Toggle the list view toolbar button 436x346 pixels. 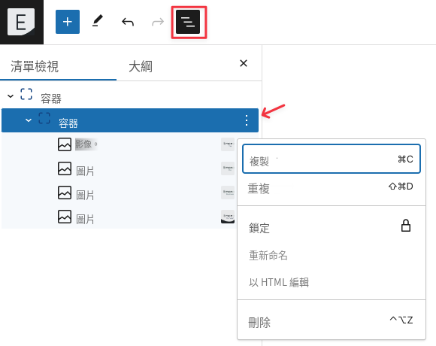188,22
